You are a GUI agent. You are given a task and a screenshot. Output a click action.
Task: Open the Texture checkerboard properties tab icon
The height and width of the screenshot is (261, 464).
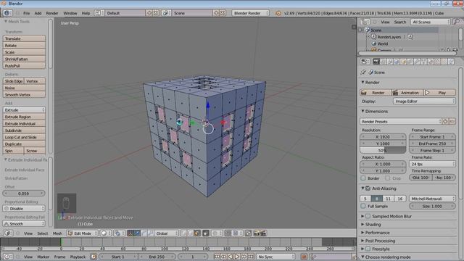(437, 62)
